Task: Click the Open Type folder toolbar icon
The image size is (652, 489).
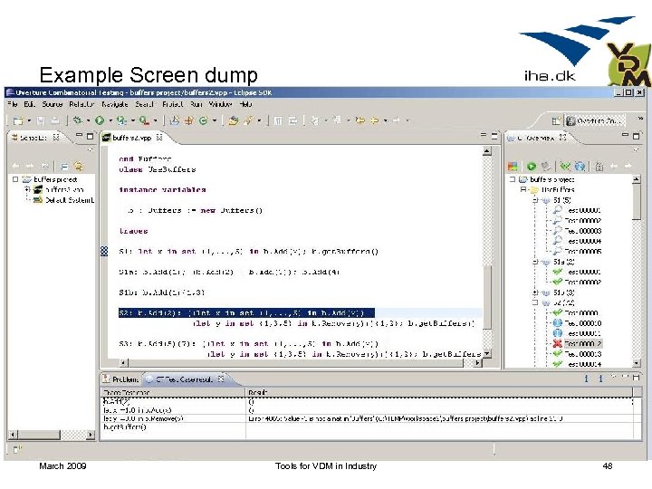Action: (x=234, y=120)
